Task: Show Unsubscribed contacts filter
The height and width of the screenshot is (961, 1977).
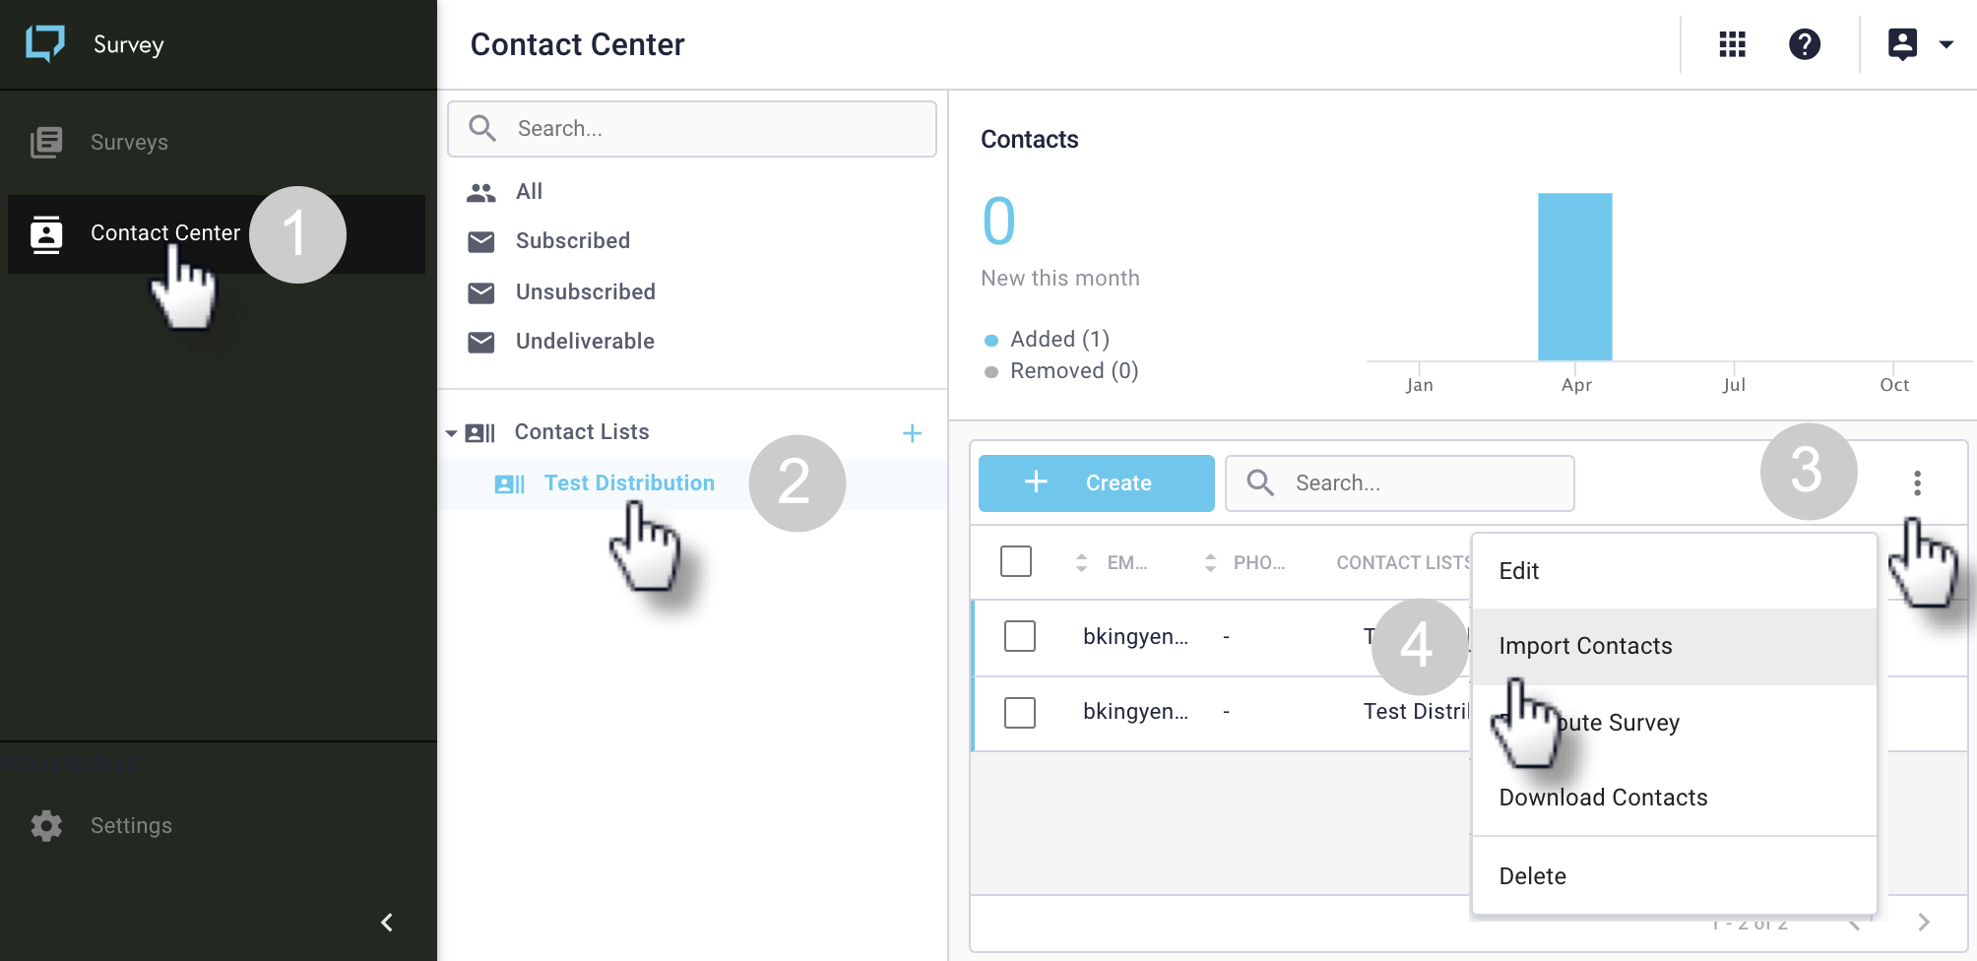Action: (x=585, y=291)
